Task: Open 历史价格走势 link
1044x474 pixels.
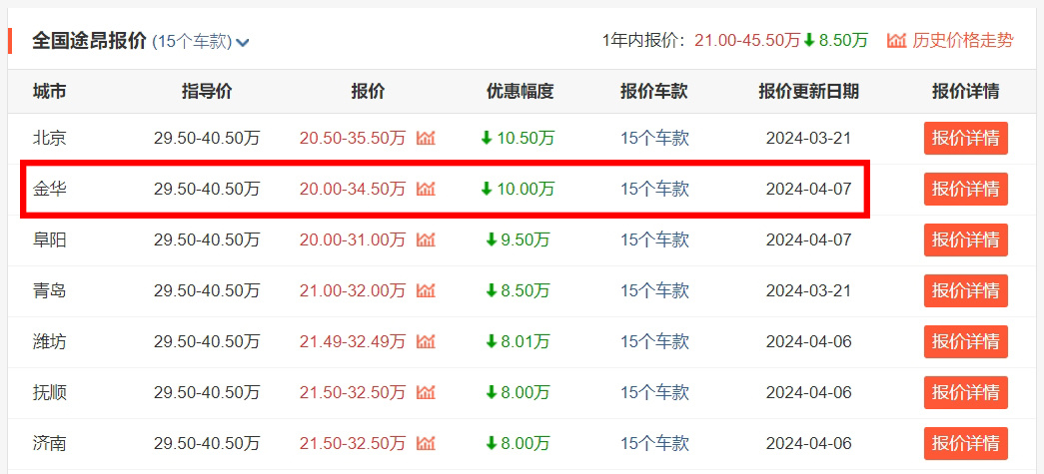Action: [x=963, y=41]
